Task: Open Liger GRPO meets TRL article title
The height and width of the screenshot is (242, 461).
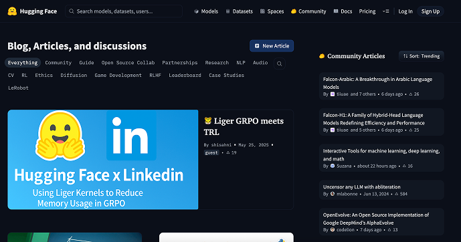Action: click(x=244, y=126)
